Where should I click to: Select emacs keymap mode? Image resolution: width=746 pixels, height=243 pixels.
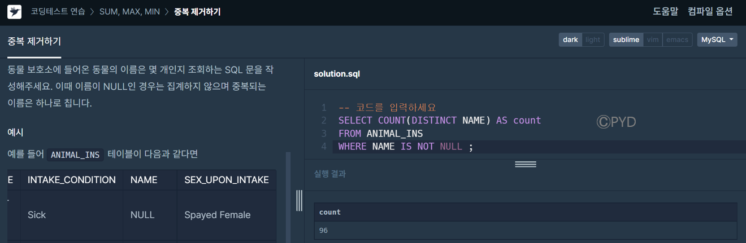coord(677,39)
